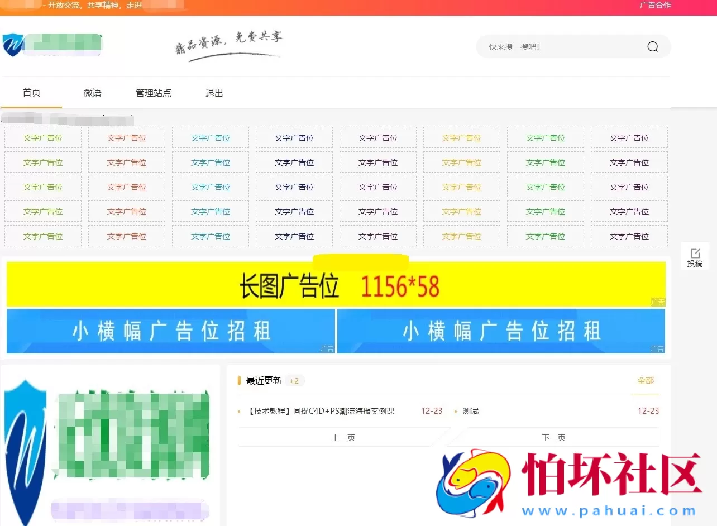Image resolution: width=717 pixels, height=526 pixels.
Task: Click the yellow 长图广告位 1156*58 banner
Action: (336, 285)
